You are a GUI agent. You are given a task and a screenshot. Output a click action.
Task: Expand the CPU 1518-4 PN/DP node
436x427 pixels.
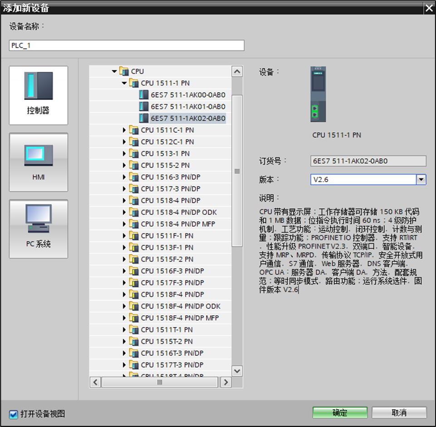124,200
